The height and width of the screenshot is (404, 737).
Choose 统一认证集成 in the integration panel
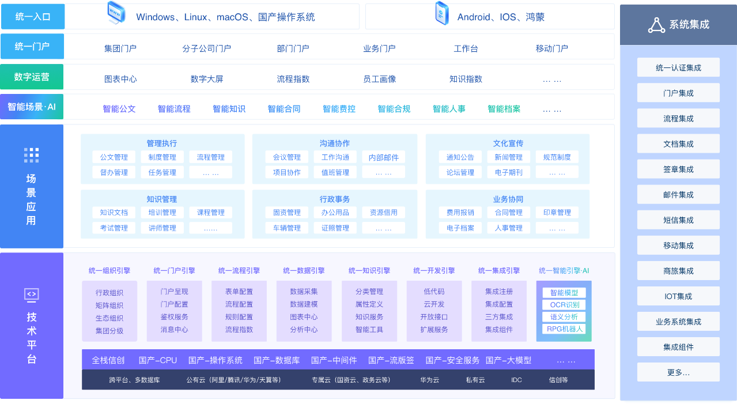678,68
